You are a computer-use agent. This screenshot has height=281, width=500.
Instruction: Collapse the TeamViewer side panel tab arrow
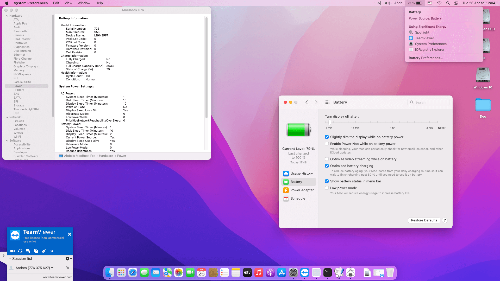(3, 256)
